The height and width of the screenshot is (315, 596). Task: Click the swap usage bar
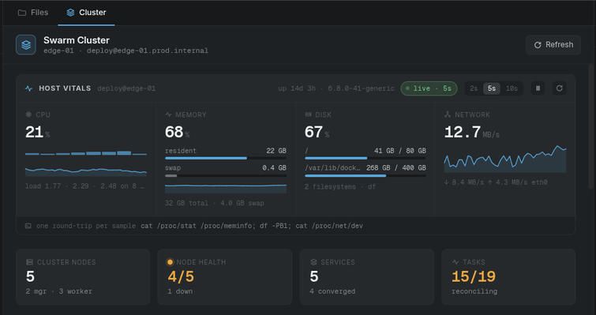226,176
